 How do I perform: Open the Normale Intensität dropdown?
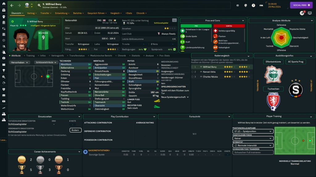pos(253,145)
